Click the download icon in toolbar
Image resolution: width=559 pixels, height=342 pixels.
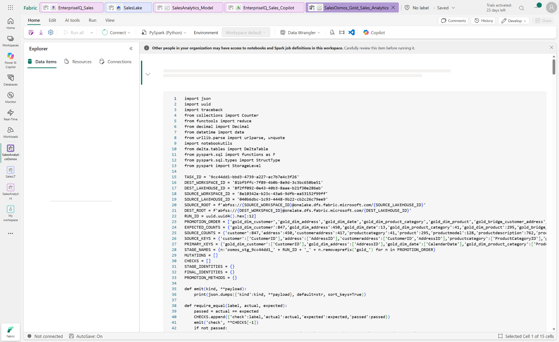pos(41,33)
